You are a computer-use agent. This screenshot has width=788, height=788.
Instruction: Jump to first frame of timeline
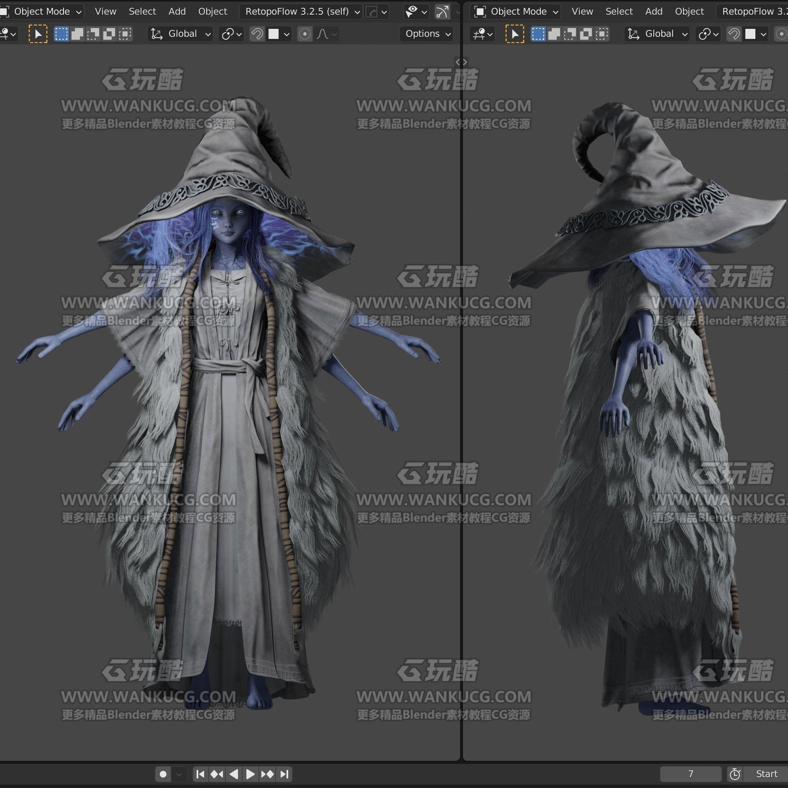pyautogui.click(x=200, y=774)
